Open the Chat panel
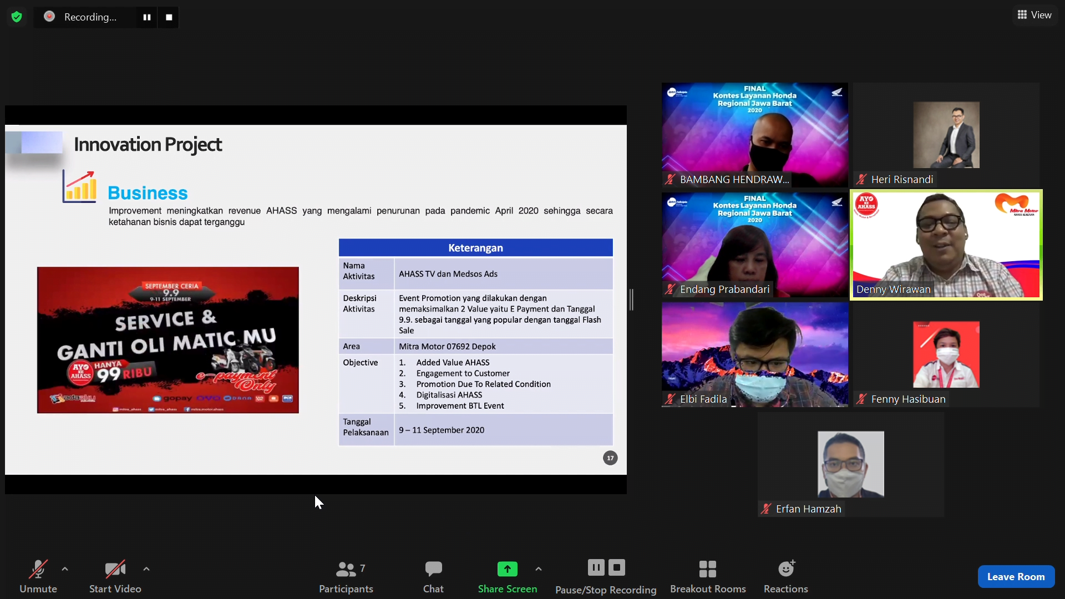This screenshot has width=1065, height=599. pos(433,577)
